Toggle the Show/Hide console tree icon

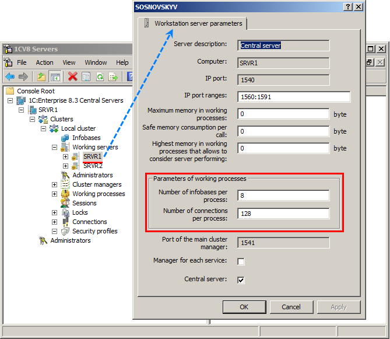(x=55, y=76)
